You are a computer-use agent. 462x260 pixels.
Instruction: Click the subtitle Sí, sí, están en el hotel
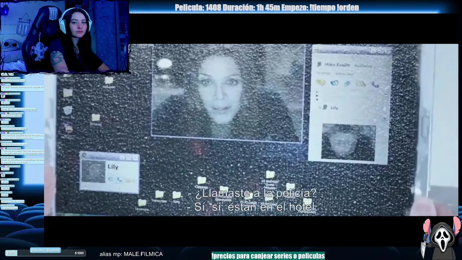(x=252, y=207)
